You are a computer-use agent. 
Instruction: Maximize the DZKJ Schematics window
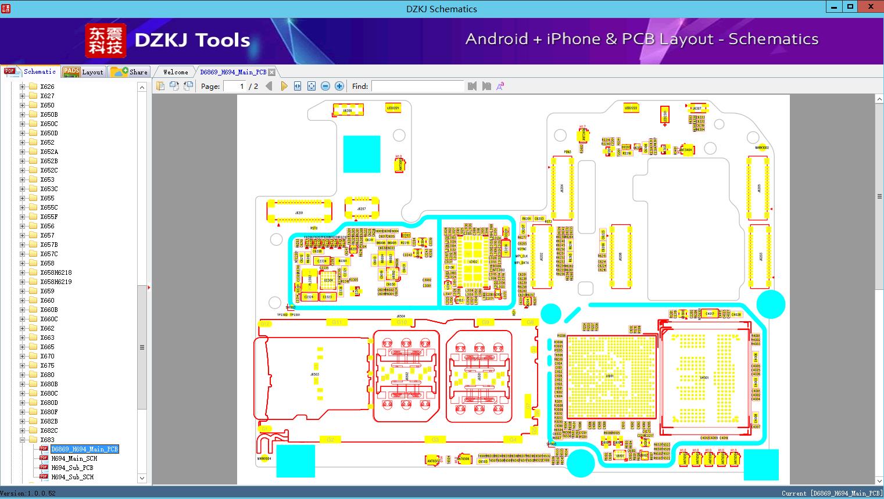click(x=850, y=7)
